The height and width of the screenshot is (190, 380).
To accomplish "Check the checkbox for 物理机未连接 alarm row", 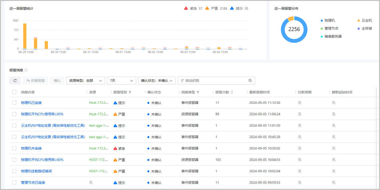I will [14, 148].
